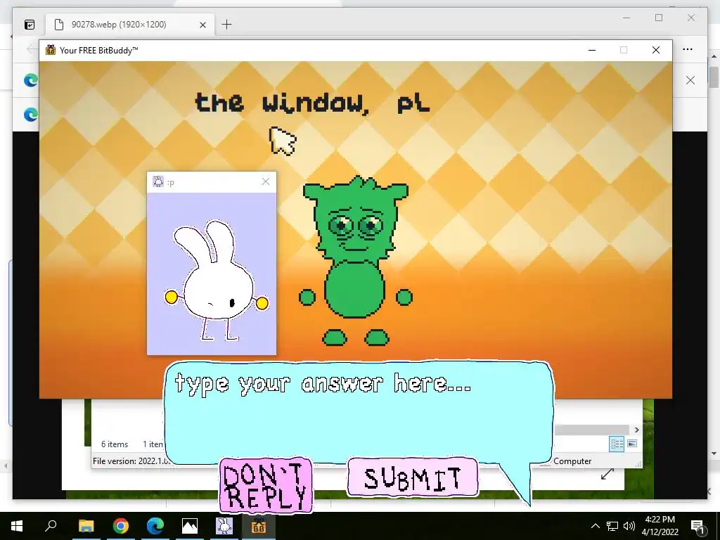
Task: Close the Your FREE BitBuddy window
Action: tap(656, 50)
